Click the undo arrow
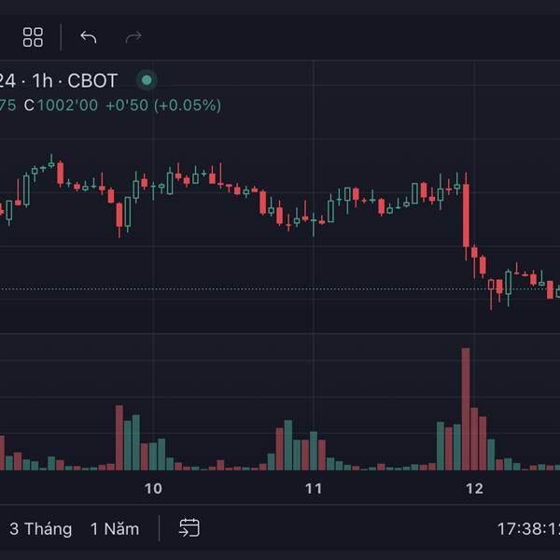 [x=89, y=37]
